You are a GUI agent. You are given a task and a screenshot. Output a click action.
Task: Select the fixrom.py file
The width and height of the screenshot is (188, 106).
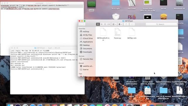(117, 33)
